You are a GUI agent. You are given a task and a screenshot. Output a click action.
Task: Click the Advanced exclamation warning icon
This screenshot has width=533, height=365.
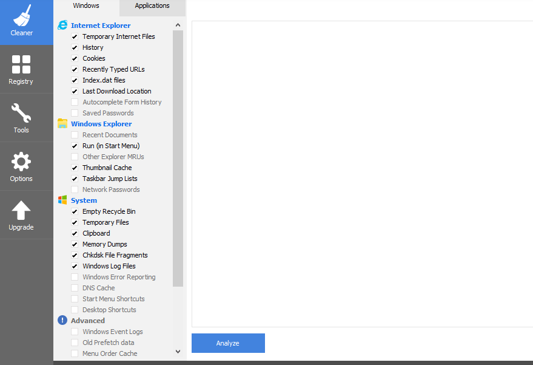pos(62,320)
